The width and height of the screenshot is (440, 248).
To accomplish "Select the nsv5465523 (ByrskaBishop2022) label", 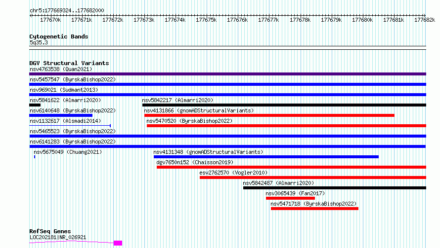I will (73, 131).
